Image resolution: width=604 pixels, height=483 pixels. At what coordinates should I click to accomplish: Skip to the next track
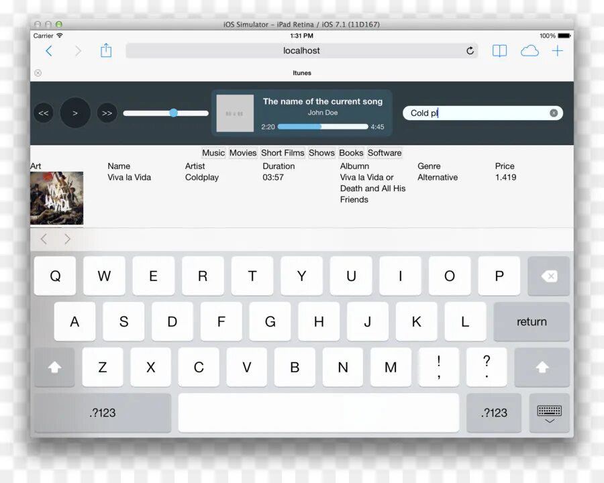click(107, 113)
